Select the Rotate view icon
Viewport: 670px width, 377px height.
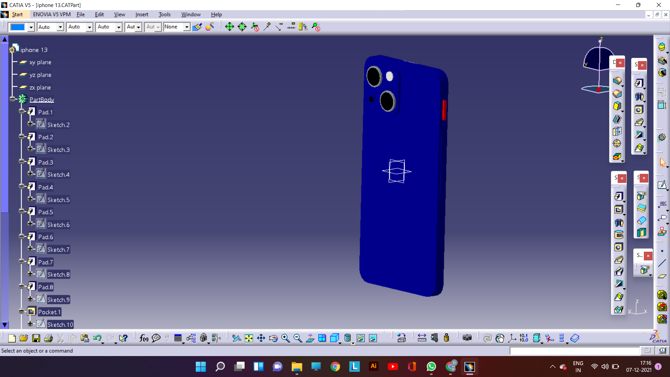click(274, 338)
